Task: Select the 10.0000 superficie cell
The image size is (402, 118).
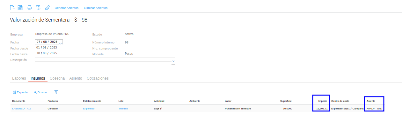Action: [x=287, y=109]
